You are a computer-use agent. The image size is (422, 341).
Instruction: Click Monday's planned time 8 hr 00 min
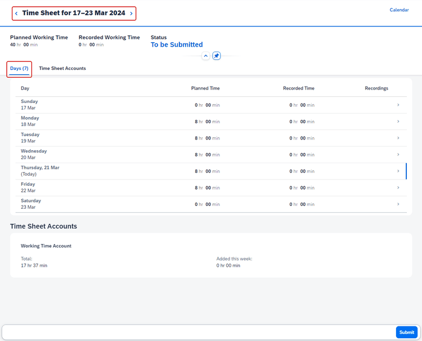[x=207, y=122]
